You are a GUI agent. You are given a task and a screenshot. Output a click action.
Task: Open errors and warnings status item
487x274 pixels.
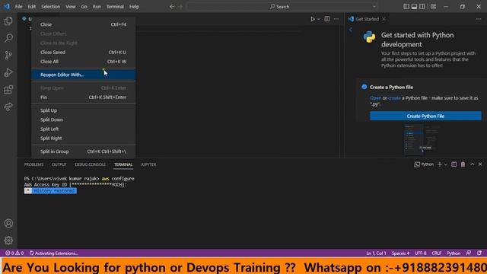pos(14,253)
